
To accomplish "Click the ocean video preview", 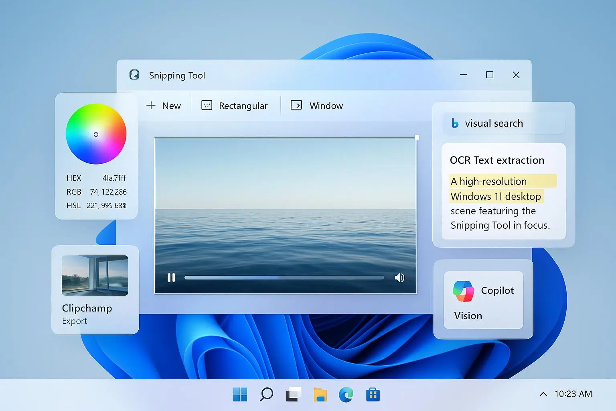I will coord(286,216).
